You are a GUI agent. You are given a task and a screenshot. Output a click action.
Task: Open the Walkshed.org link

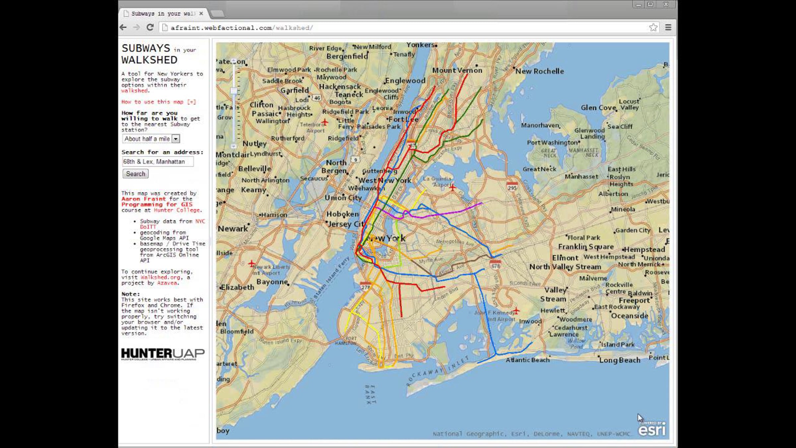tap(160, 277)
